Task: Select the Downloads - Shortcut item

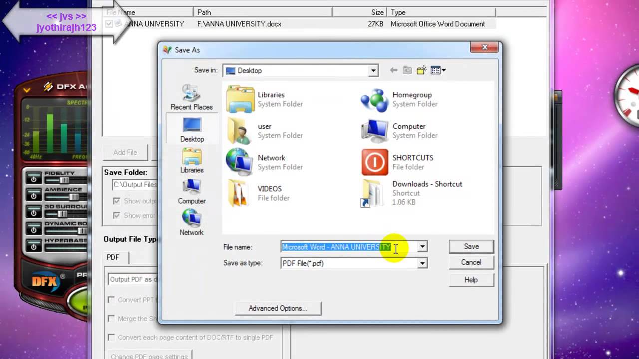Action: tap(412, 193)
